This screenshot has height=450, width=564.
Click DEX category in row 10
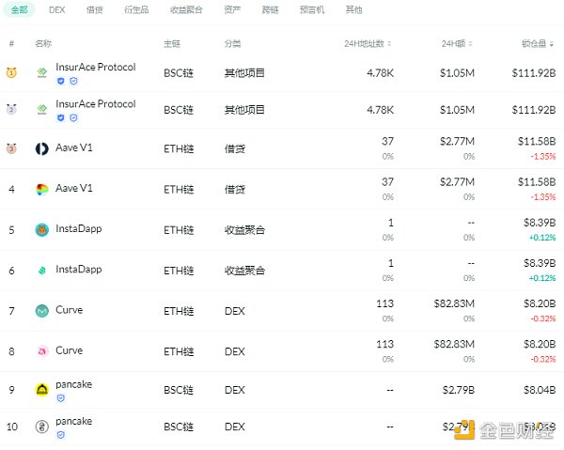tap(235, 427)
